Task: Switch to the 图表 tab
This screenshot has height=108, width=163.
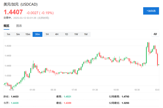Action: tap(19, 26)
